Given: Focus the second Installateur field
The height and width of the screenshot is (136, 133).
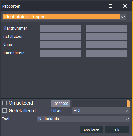Looking at the screenshot, I should [106, 37].
